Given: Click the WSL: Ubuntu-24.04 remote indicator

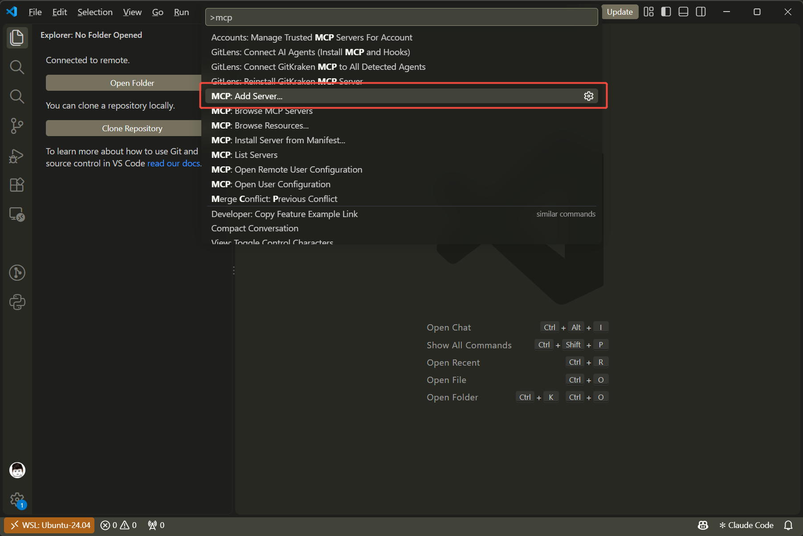Looking at the screenshot, I should coord(50,525).
